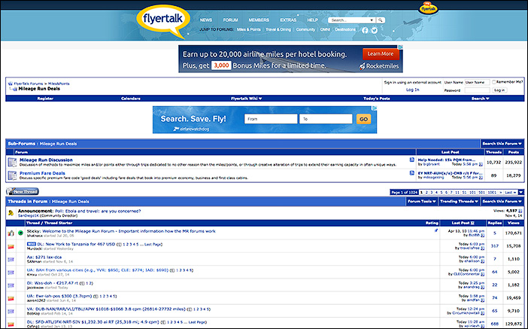Click the To field in airfare ad
Screen dimensions: 528x329
(x=326, y=119)
